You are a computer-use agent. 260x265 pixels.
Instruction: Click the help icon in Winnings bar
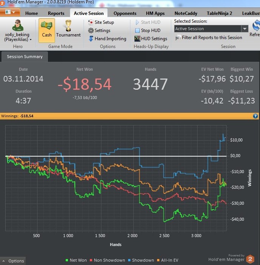tap(255, 116)
